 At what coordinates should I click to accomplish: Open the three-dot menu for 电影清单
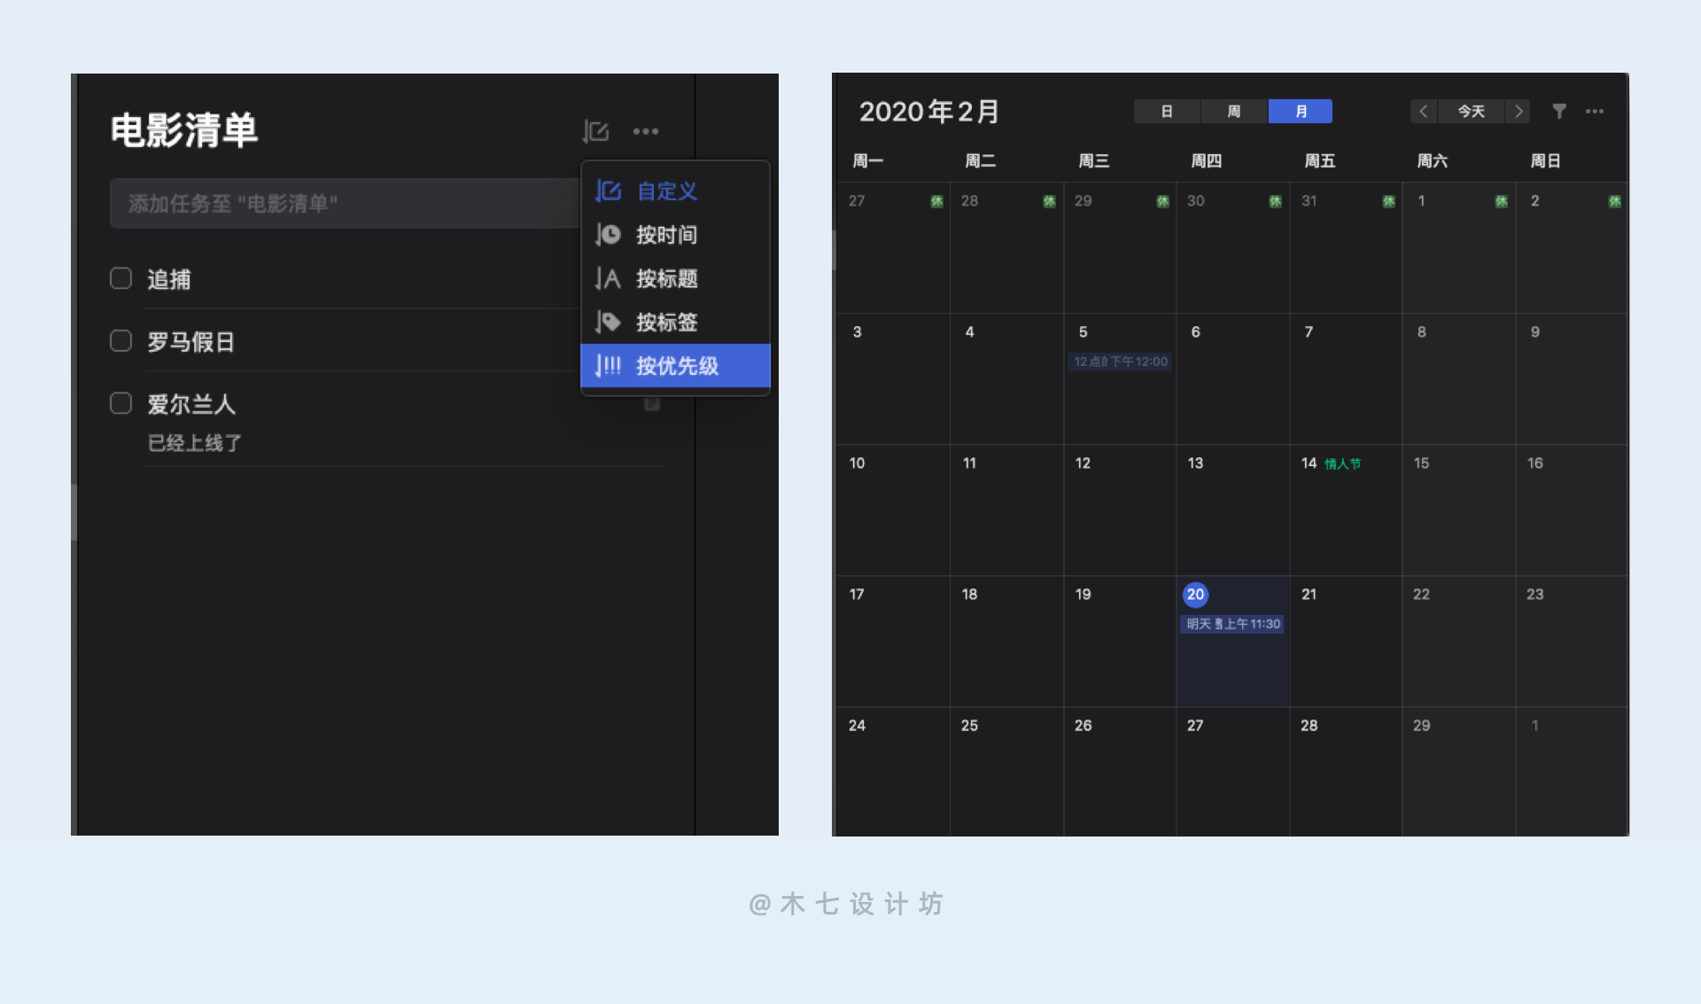pyautogui.click(x=646, y=131)
